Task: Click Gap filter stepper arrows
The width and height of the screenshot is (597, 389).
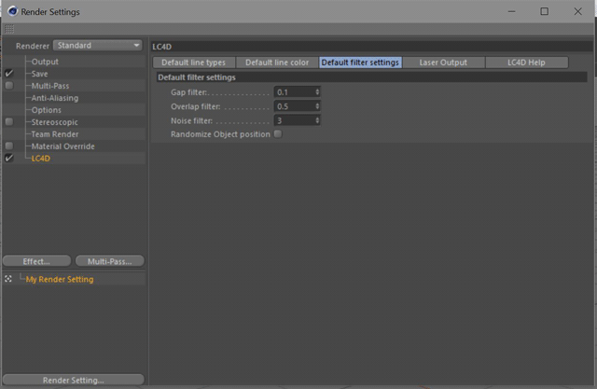Action: coord(317,92)
